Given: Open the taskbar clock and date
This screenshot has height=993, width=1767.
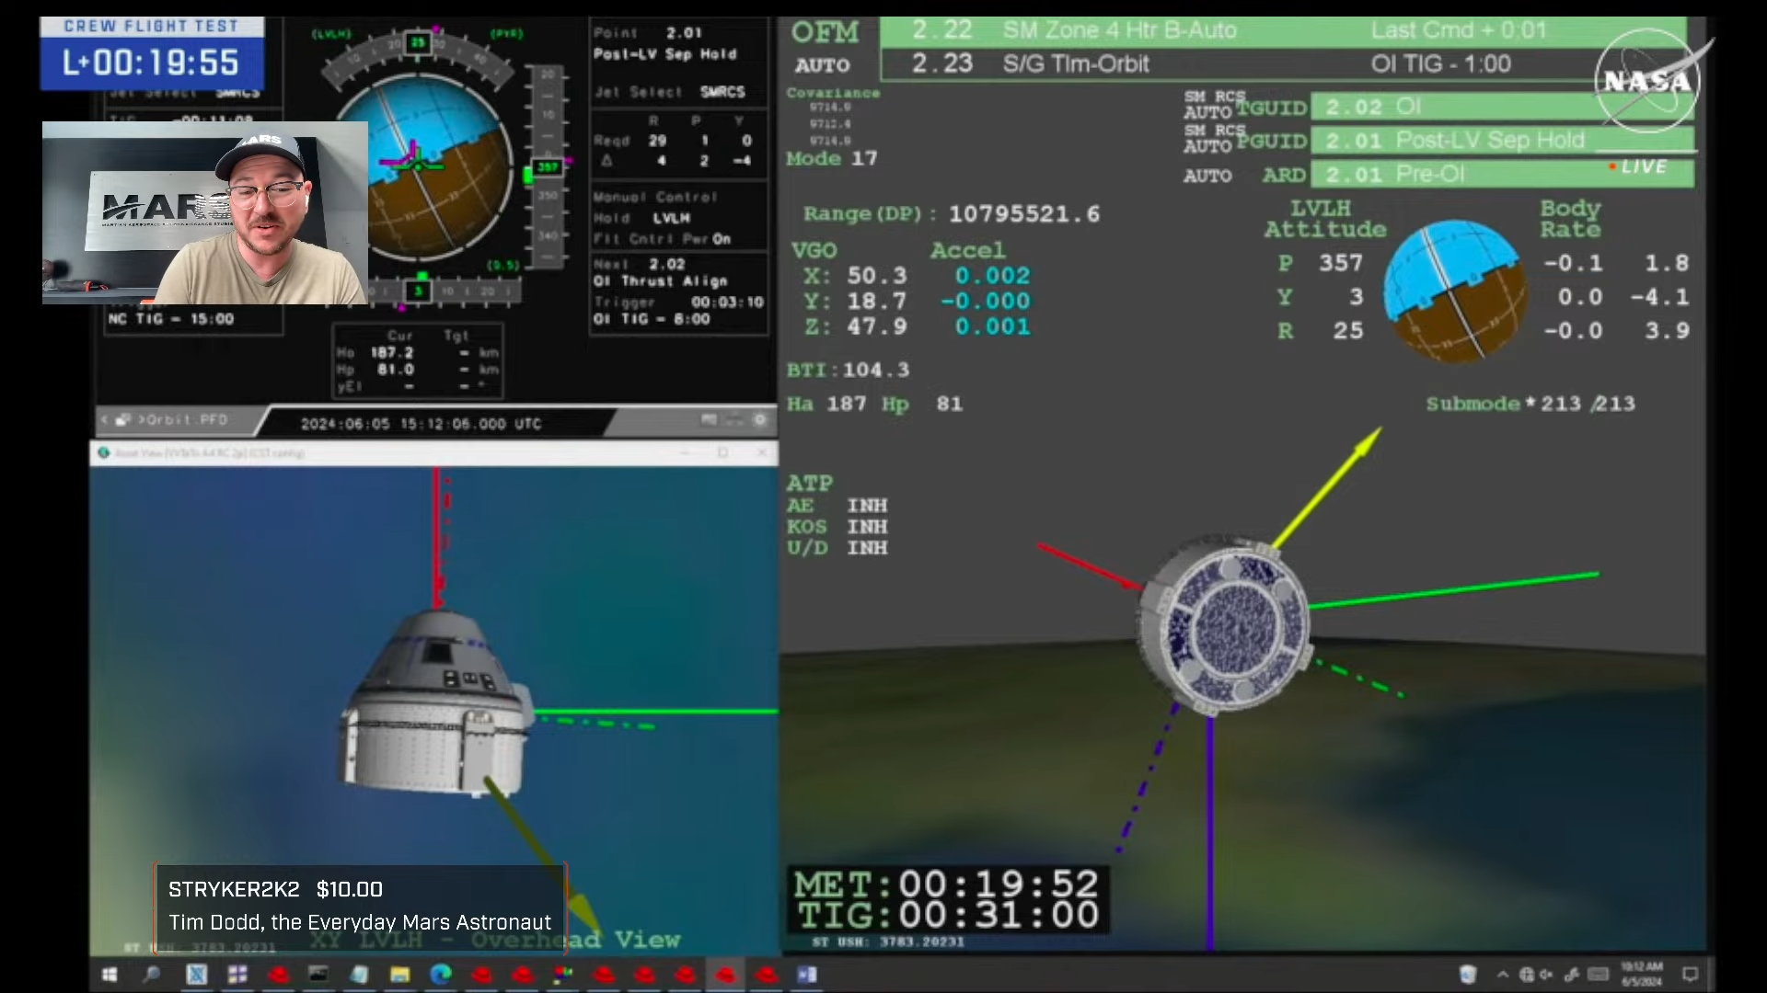Looking at the screenshot, I should pyautogui.click(x=1642, y=975).
